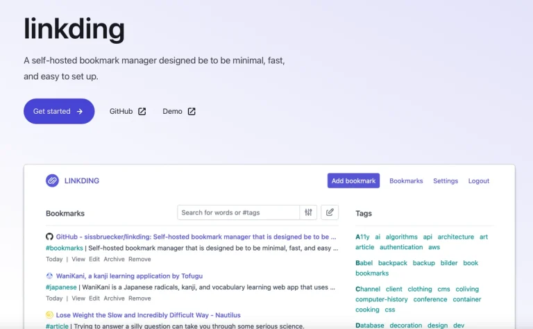Select the conference tag
The image size is (533, 329).
pyautogui.click(x=430, y=299)
